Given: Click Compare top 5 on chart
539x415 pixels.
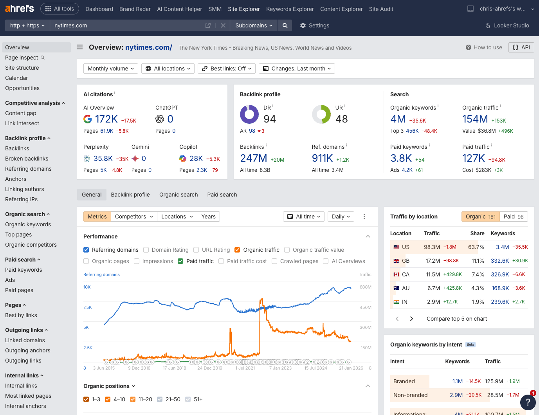Looking at the screenshot, I should point(456,319).
